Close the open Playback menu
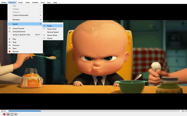The width and height of the screenshot is (187, 116). point(12,2)
